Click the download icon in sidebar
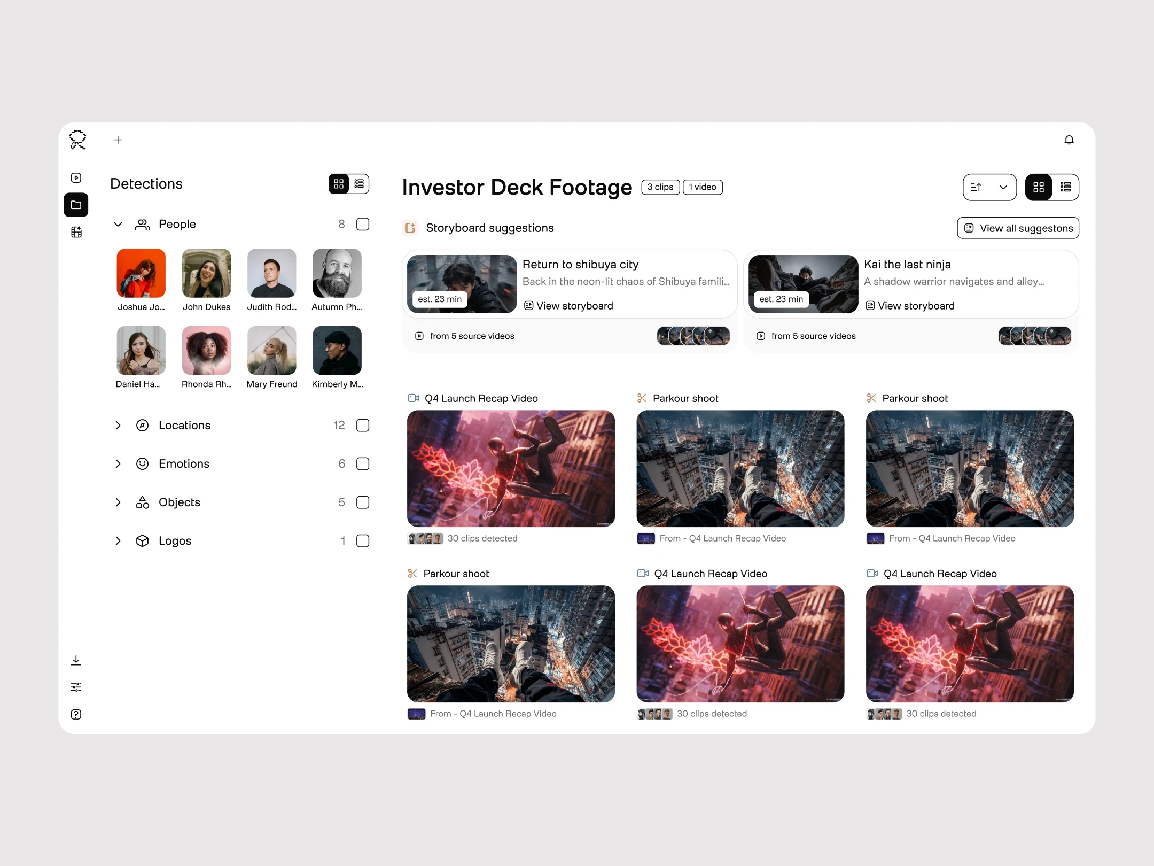Viewport: 1154px width, 866px height. tap(76, 661)
